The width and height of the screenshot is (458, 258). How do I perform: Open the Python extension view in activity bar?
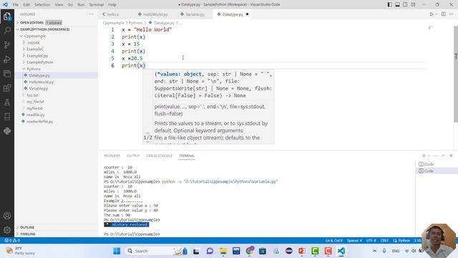point(7,130)
